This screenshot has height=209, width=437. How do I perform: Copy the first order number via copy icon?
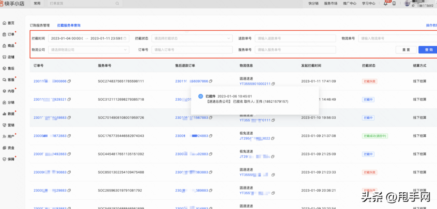pos(69,81)
